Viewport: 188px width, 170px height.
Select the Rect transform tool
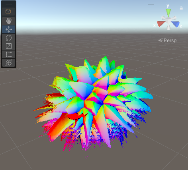pyautogui.click(x=9, y=54)
